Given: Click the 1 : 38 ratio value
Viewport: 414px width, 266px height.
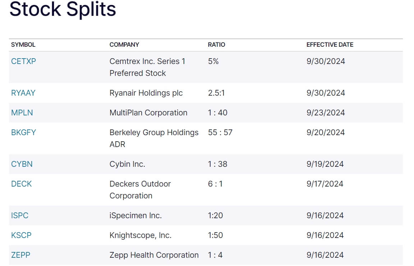Looking at the screenshot, I should pos(217,164).
